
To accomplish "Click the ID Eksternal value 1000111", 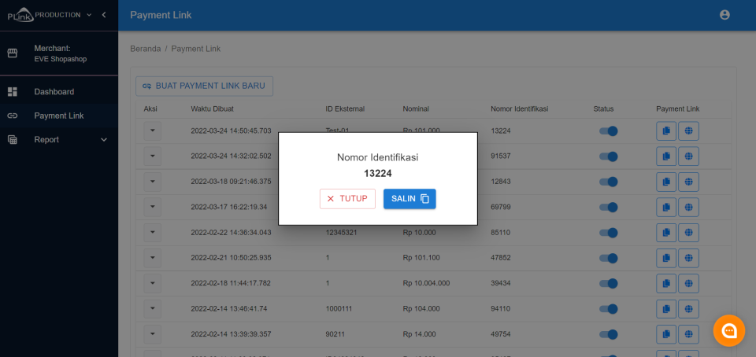I will (339, 308).
